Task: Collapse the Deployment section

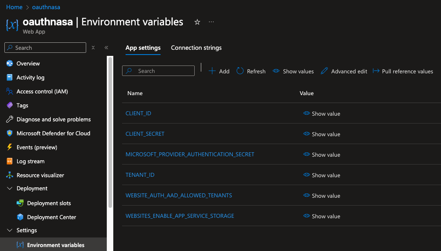Action: (x=10, y=189)
